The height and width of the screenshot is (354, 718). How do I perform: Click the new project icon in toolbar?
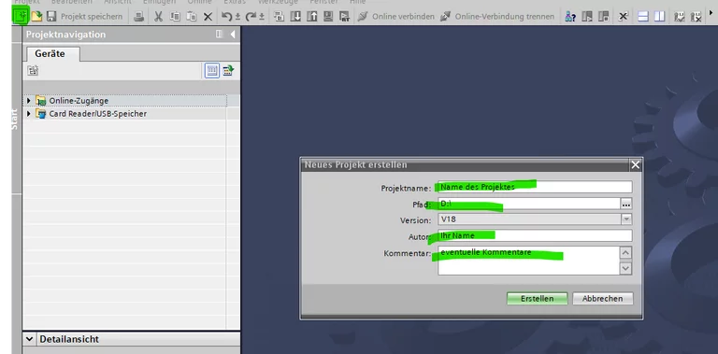pos(21,17)
